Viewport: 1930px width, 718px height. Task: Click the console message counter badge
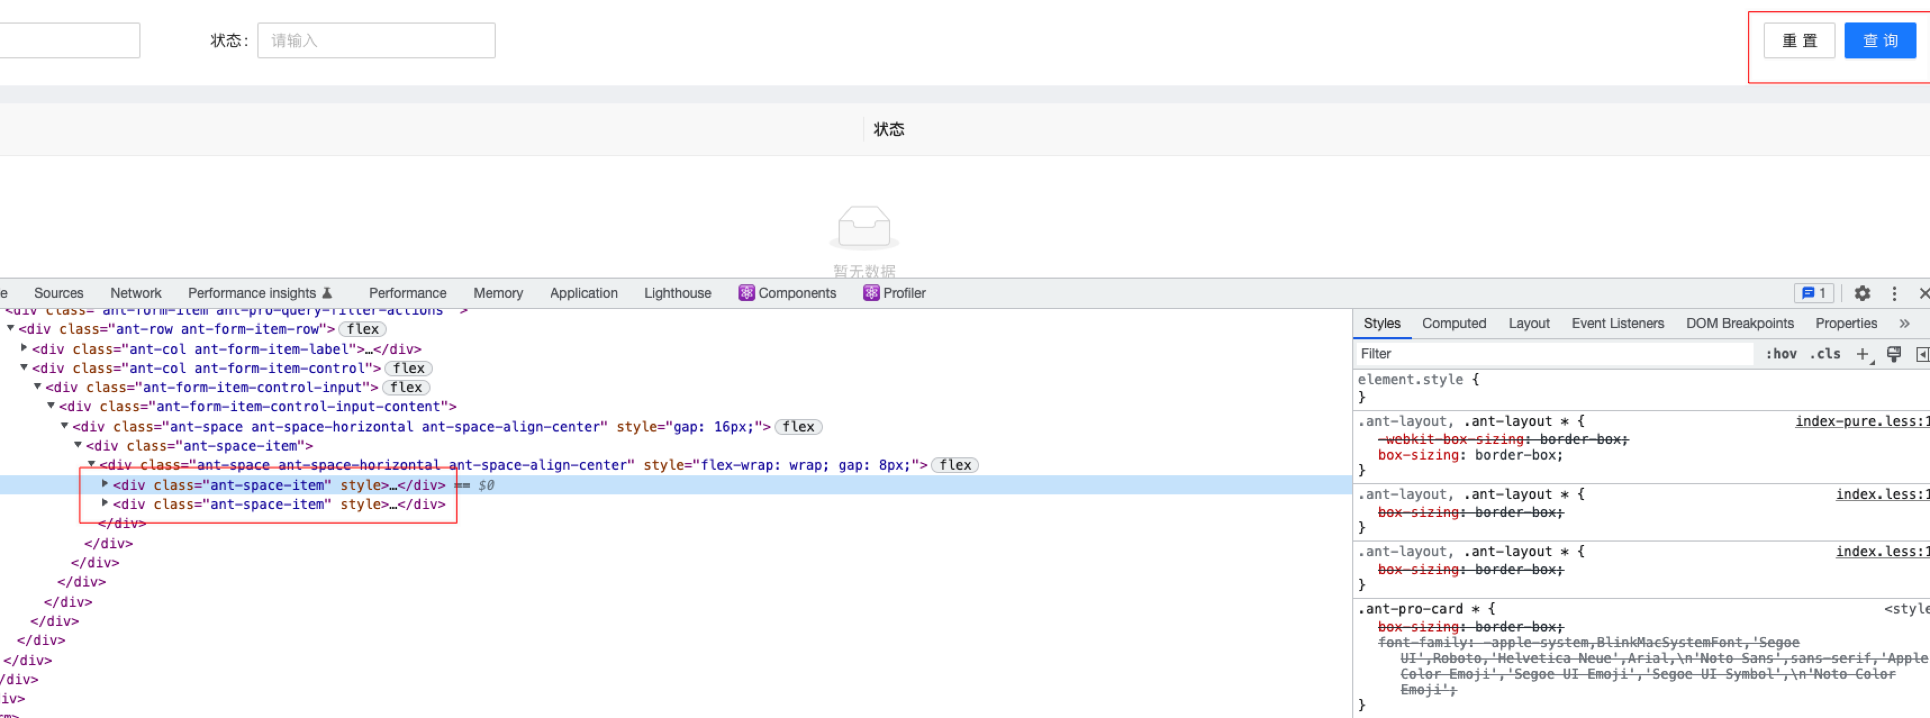(x=1813, y=293)
